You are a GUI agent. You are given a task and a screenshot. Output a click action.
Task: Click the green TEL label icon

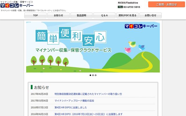coord(120,7)
